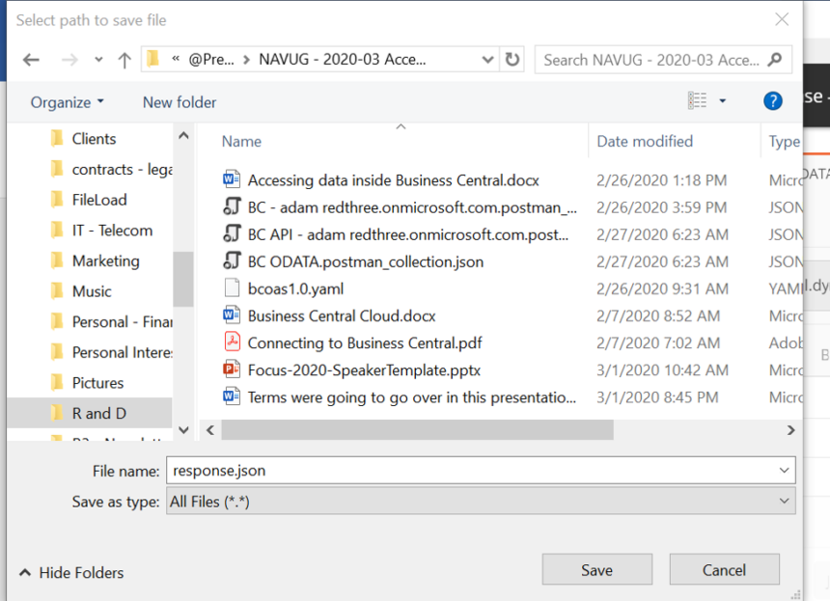Screen dimensions: 830x601
Task: Click blank file icon of bcoas1.0.yaml
Action: (232, 288)
